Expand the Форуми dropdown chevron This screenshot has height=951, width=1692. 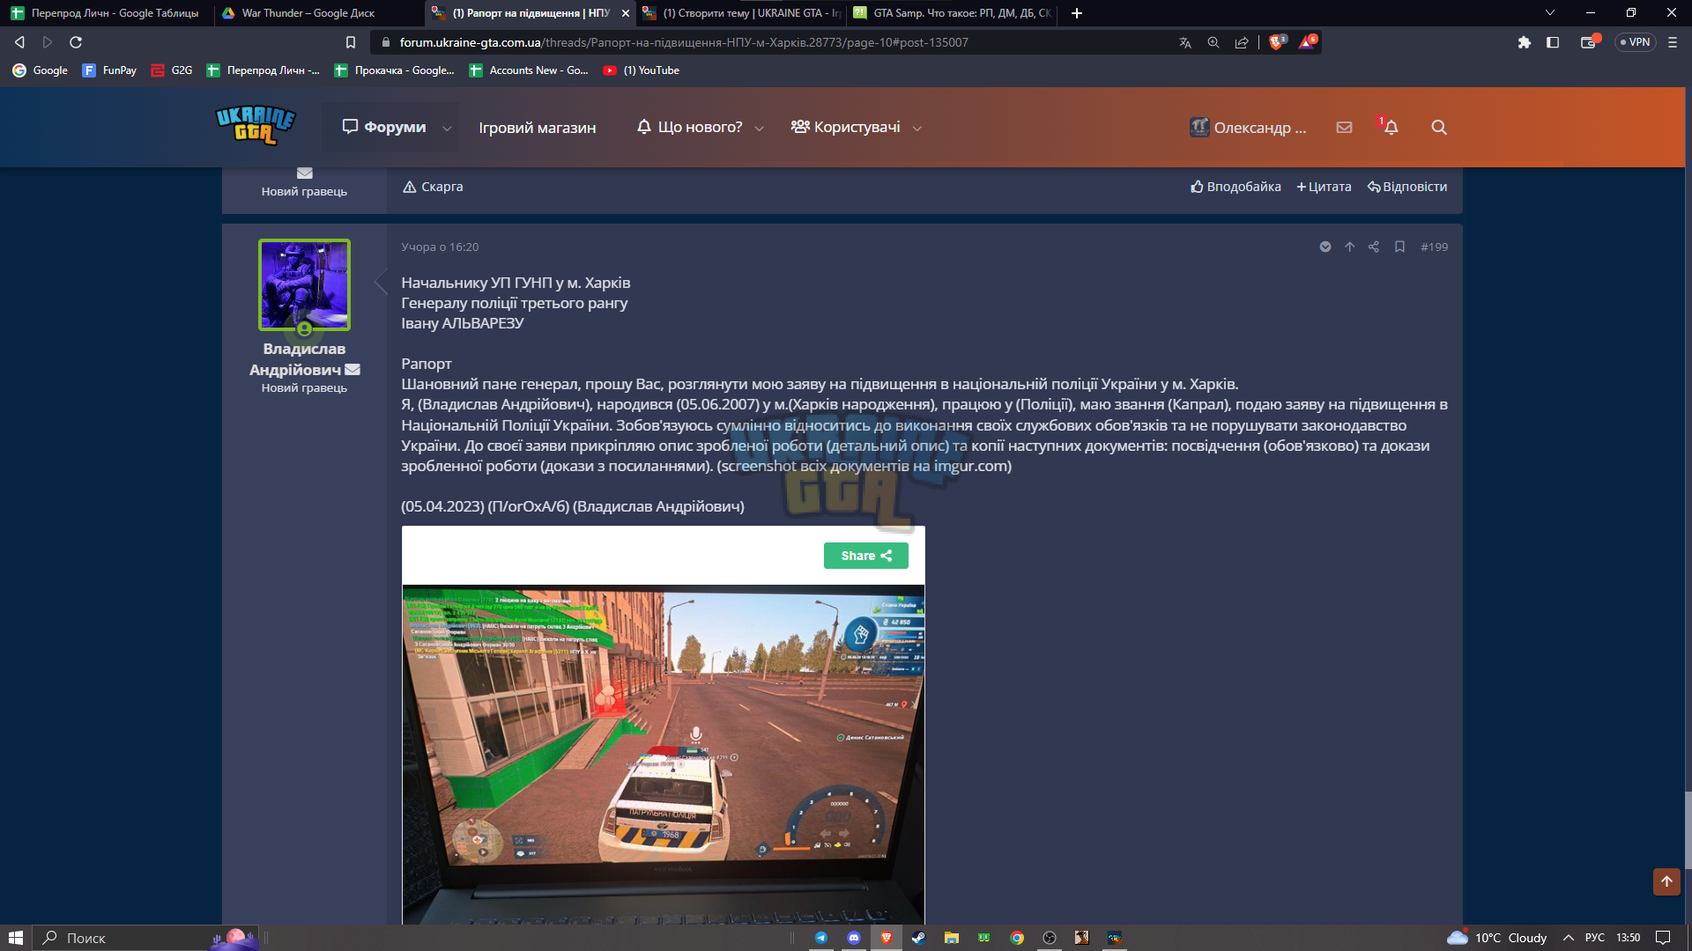[447, 129]
